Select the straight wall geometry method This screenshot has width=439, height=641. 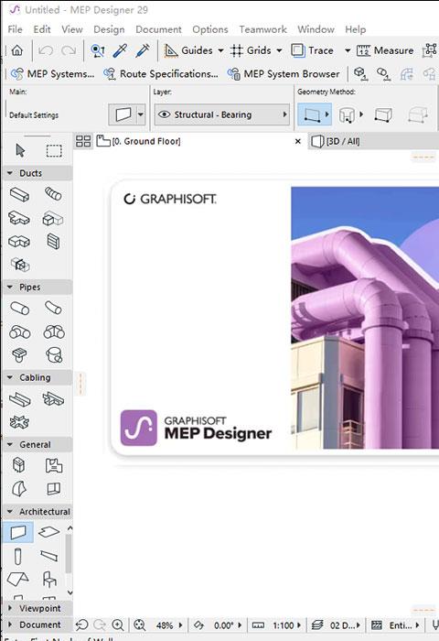tap(313, 114)
